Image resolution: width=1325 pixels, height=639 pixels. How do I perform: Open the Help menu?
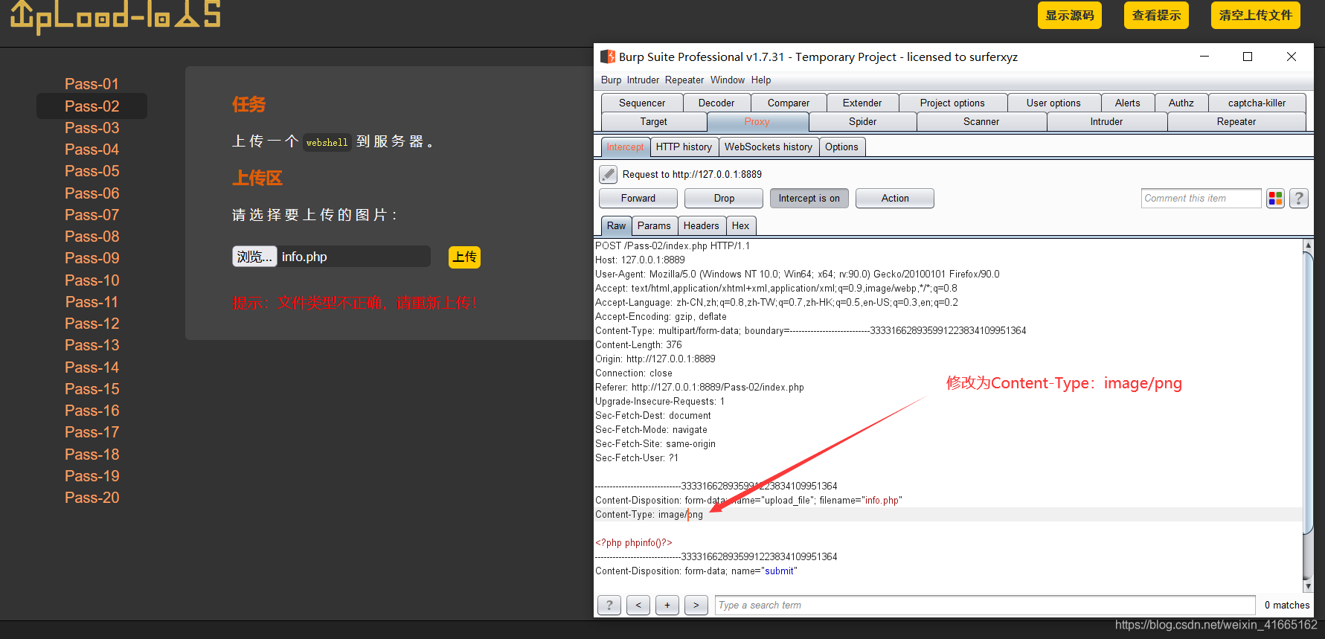pyautogui.click(x=761, y=80)
